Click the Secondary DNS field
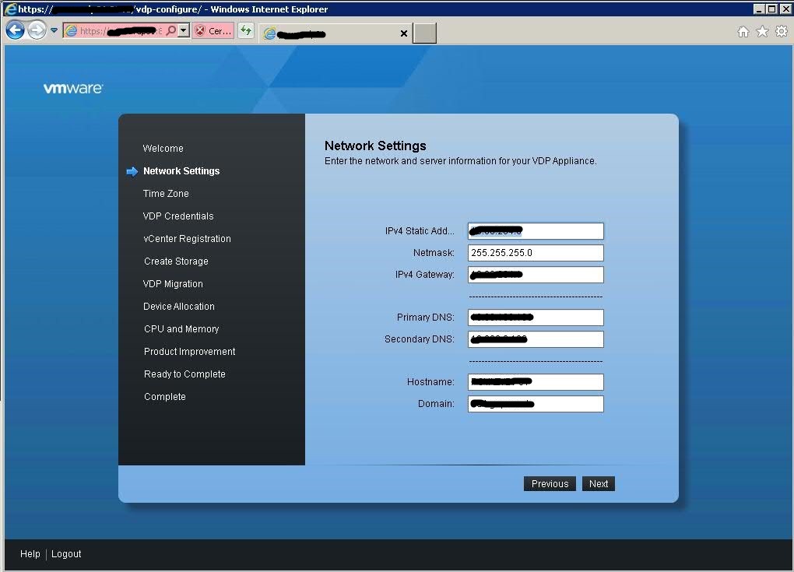 pyautogui.click(x=536, y=339)
